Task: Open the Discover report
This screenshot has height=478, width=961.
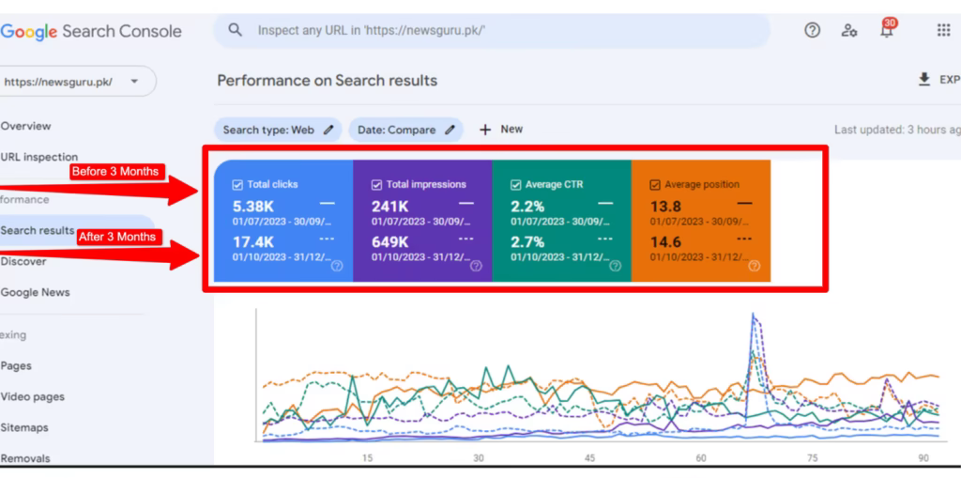Action: 23,261
